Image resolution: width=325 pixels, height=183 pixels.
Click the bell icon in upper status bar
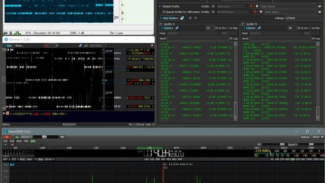(x=11, y=33)
